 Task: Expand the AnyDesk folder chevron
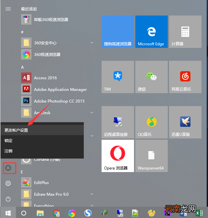(92, 113)
